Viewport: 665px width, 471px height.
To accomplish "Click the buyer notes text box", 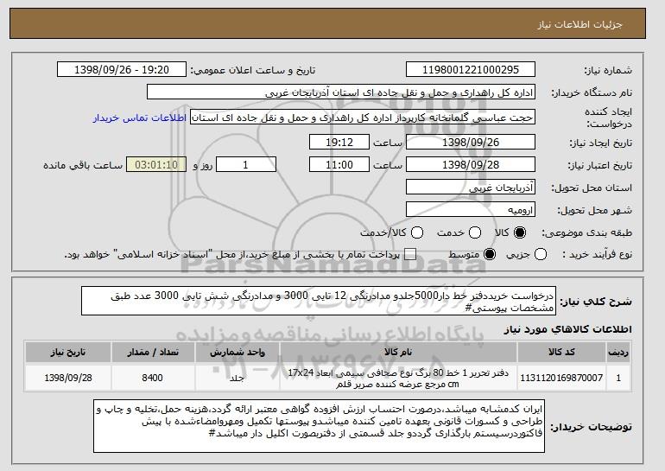I will 319,426.
